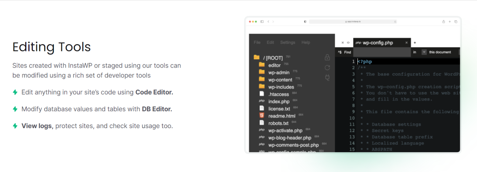Click the wp-admin folder icon

click(262, 72)
